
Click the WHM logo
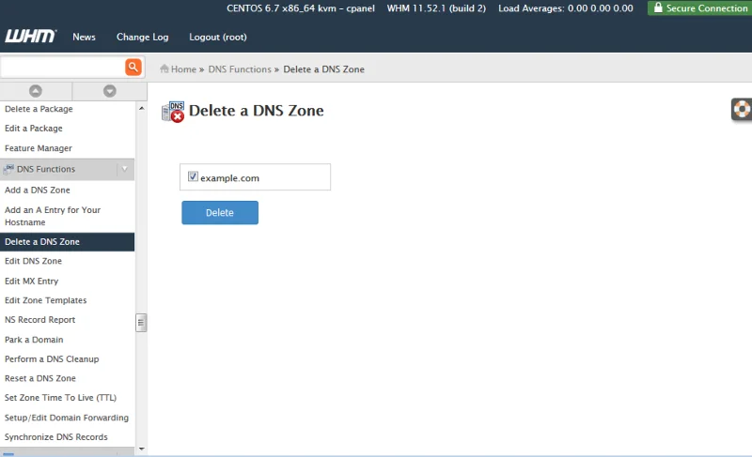click(x=31, y=37)
